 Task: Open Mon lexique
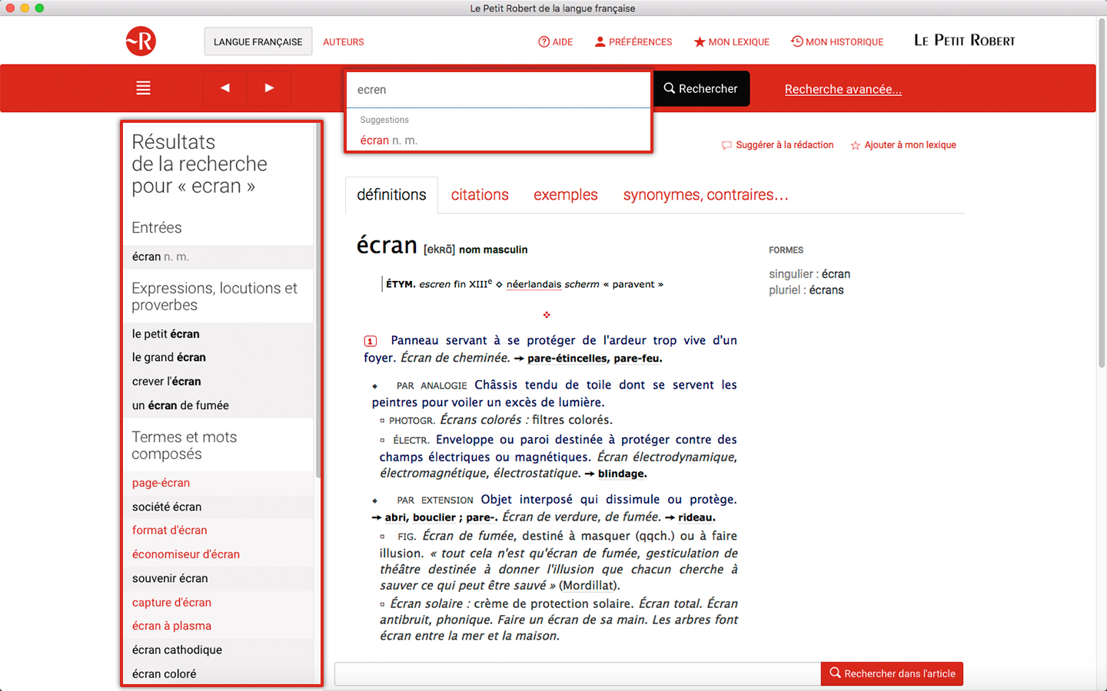pos(731,42)
